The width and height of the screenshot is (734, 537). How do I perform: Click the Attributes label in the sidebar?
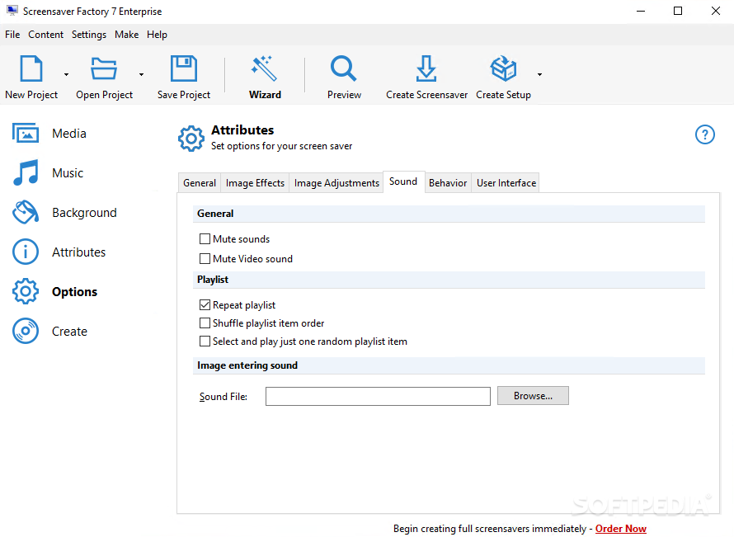[78, 252]
